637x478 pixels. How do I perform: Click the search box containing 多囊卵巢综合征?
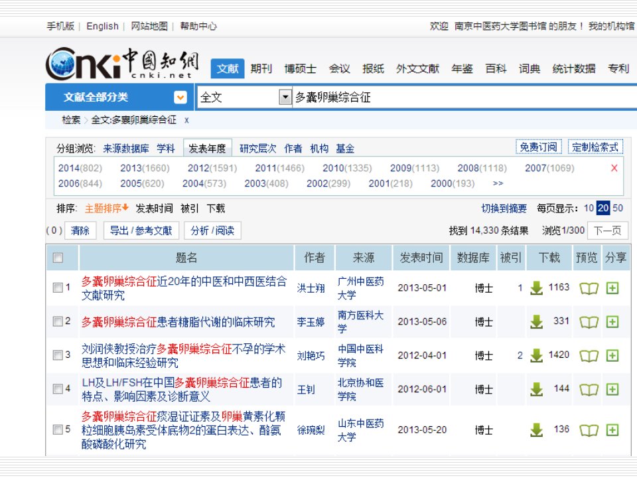pos(463,97)
